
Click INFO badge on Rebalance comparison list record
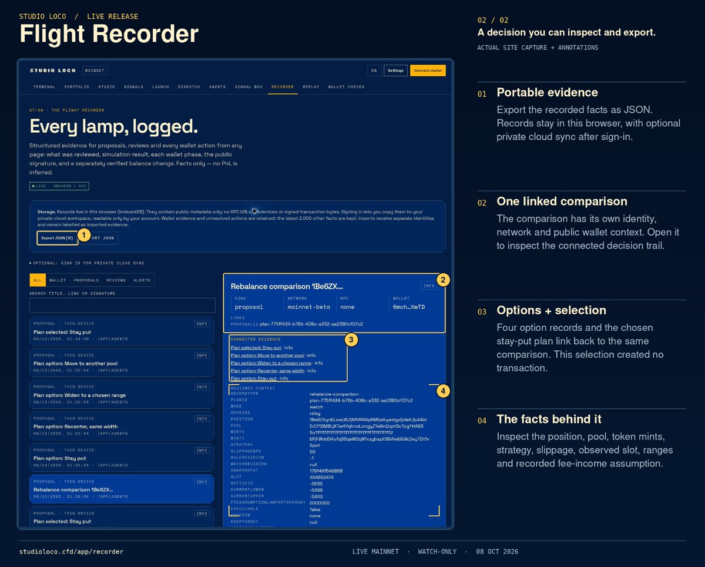tap(202, 482)
